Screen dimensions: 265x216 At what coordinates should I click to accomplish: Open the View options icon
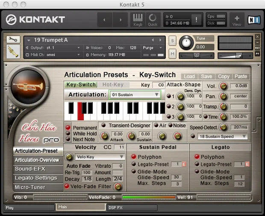pyautogui.click(x=236, y=19)
